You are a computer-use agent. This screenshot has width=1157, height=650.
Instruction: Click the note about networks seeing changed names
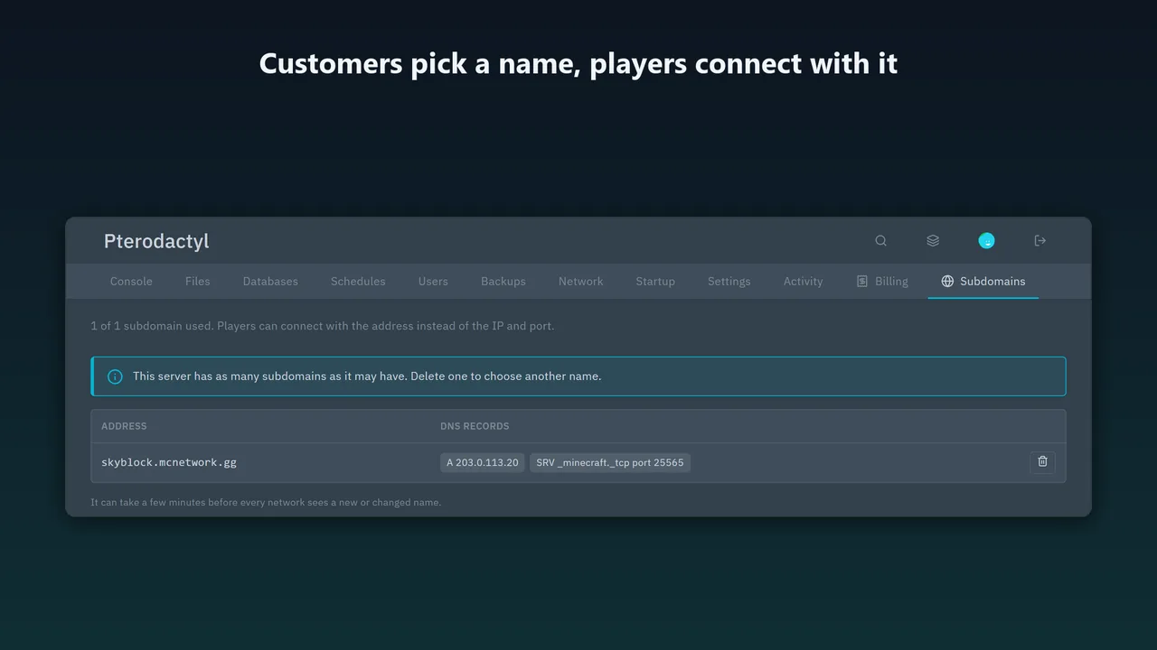coord(266,502)
